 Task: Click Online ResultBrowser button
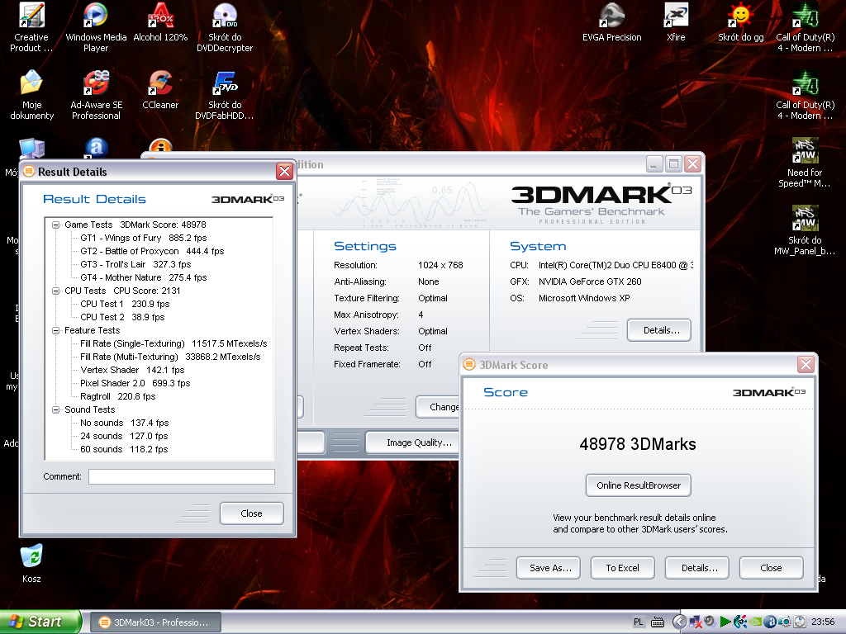click(x=639, y=485)
